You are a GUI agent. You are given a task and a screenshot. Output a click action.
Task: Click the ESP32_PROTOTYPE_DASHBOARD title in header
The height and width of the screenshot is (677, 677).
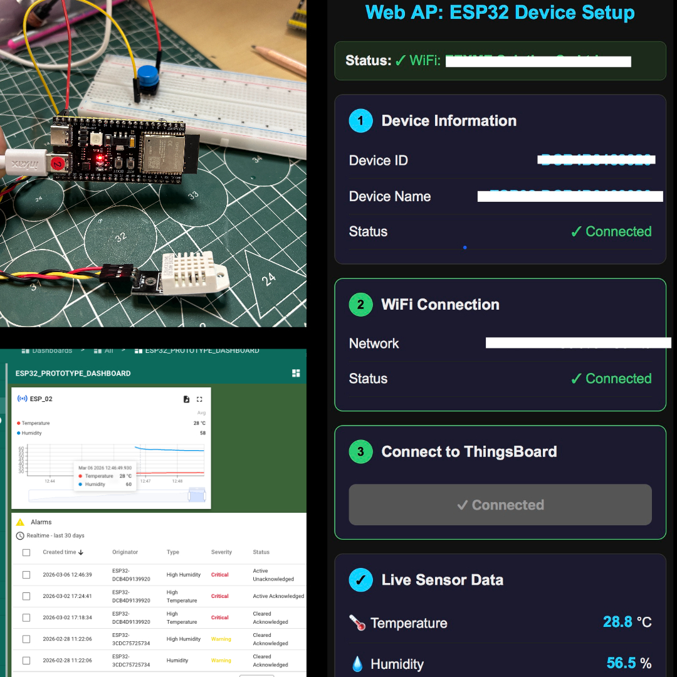(73, 374)
